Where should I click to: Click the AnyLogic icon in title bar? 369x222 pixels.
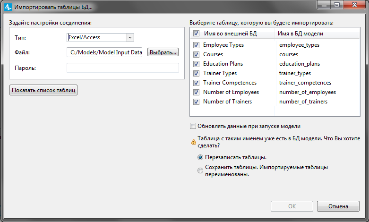pyautogui.click(x=8, y=7)
